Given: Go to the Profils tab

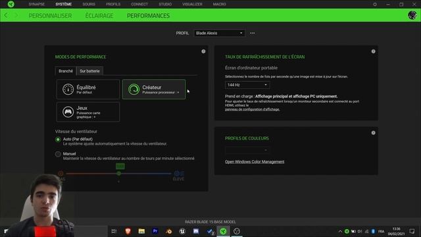Looking at the screenshot, I should tap(113, 5).
